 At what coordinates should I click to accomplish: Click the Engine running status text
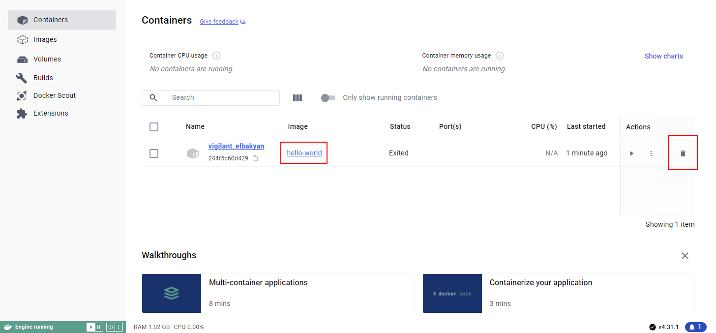[34, 327]
